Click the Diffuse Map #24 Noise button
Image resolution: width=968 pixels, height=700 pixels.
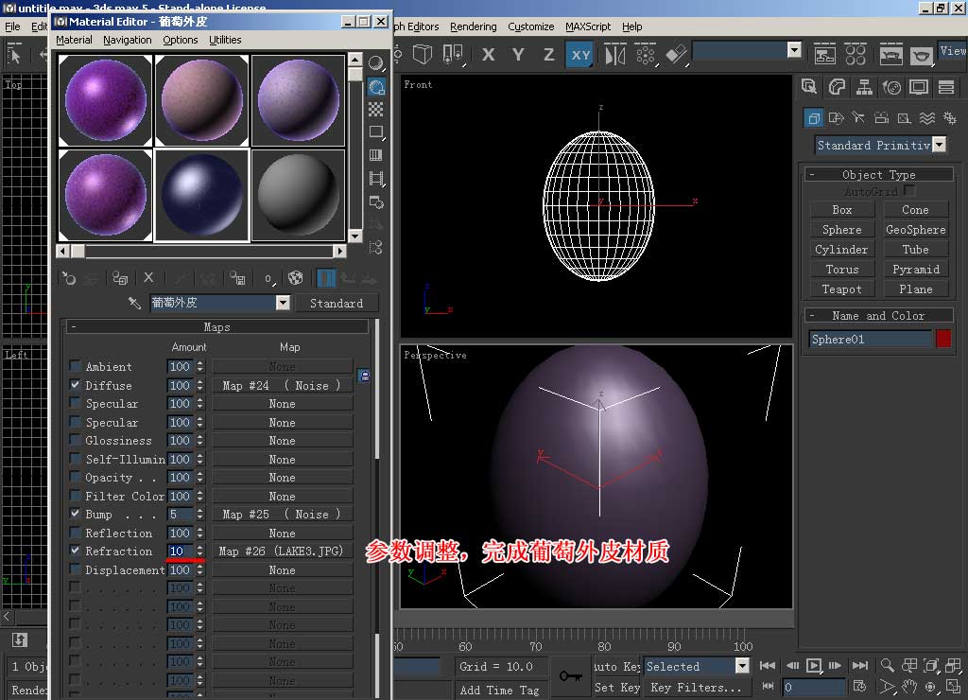coord(282,386)
